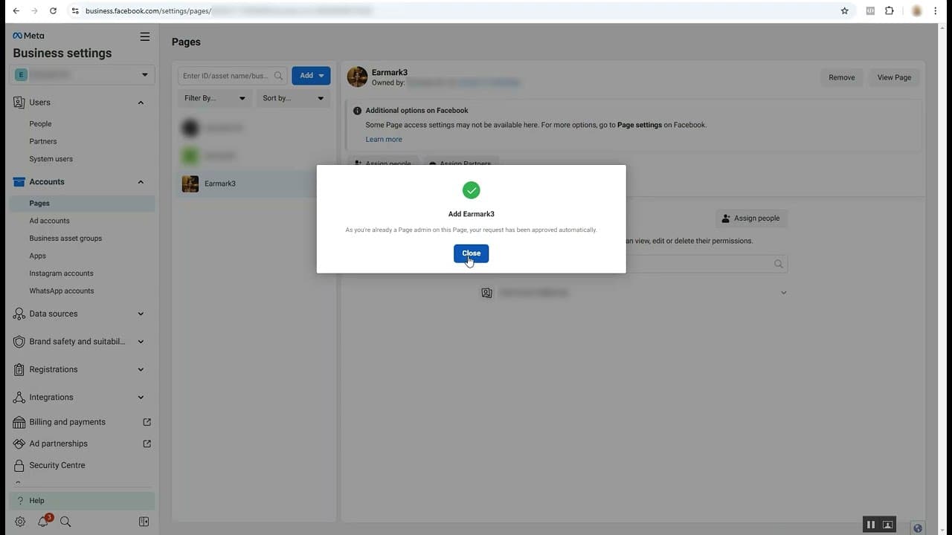This screenshot has height=535, width=952.
Task: Click the Ad partnerships handshake icon
Action: pyautogui.click(x=19, y=444)
